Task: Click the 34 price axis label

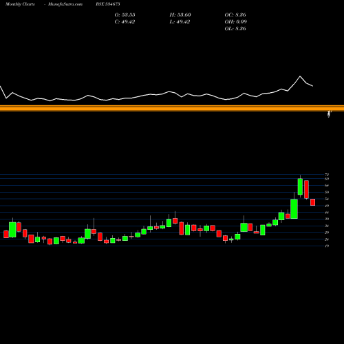Action: pyautogui.click(x=327, y=226)
